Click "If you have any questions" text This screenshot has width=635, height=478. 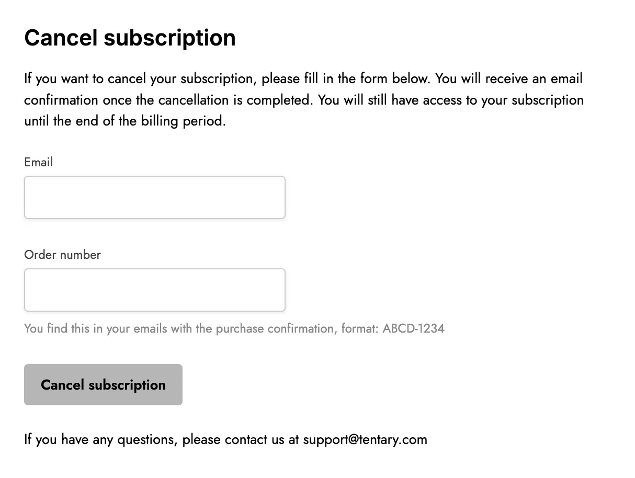pyautogui.click(x=101, y=439)
